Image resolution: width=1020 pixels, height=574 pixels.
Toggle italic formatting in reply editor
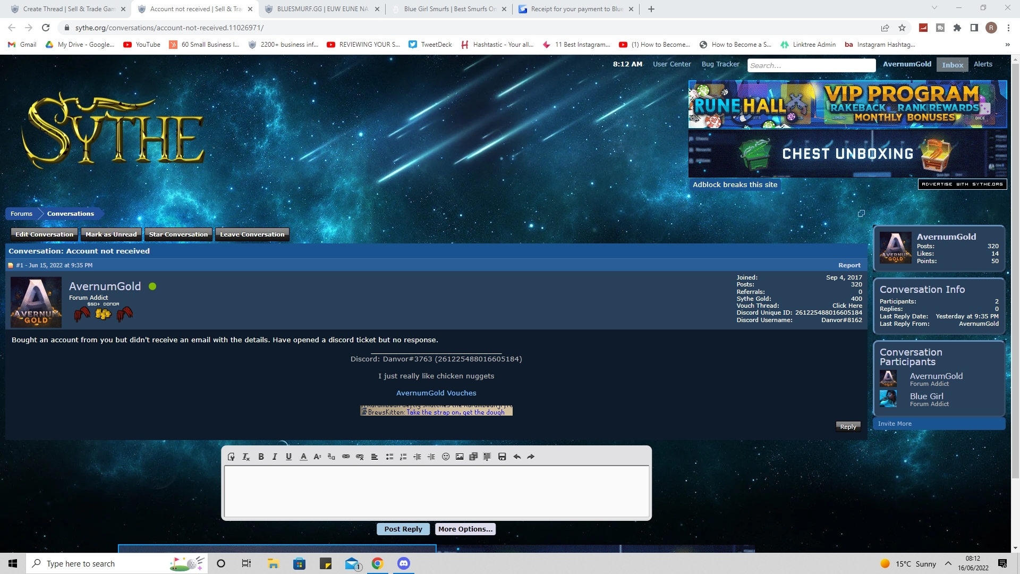pos(275,457)
